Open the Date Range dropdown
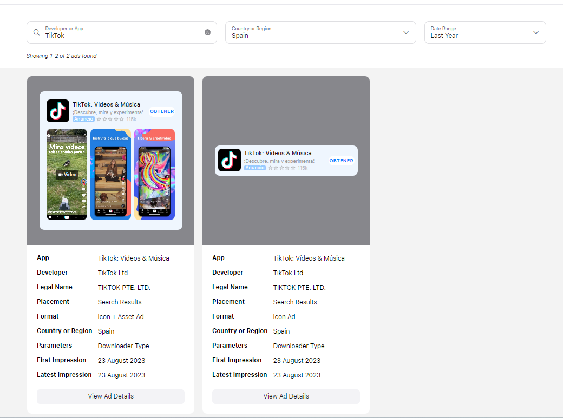This screenshot has height=418, width=563. point(485,32)
